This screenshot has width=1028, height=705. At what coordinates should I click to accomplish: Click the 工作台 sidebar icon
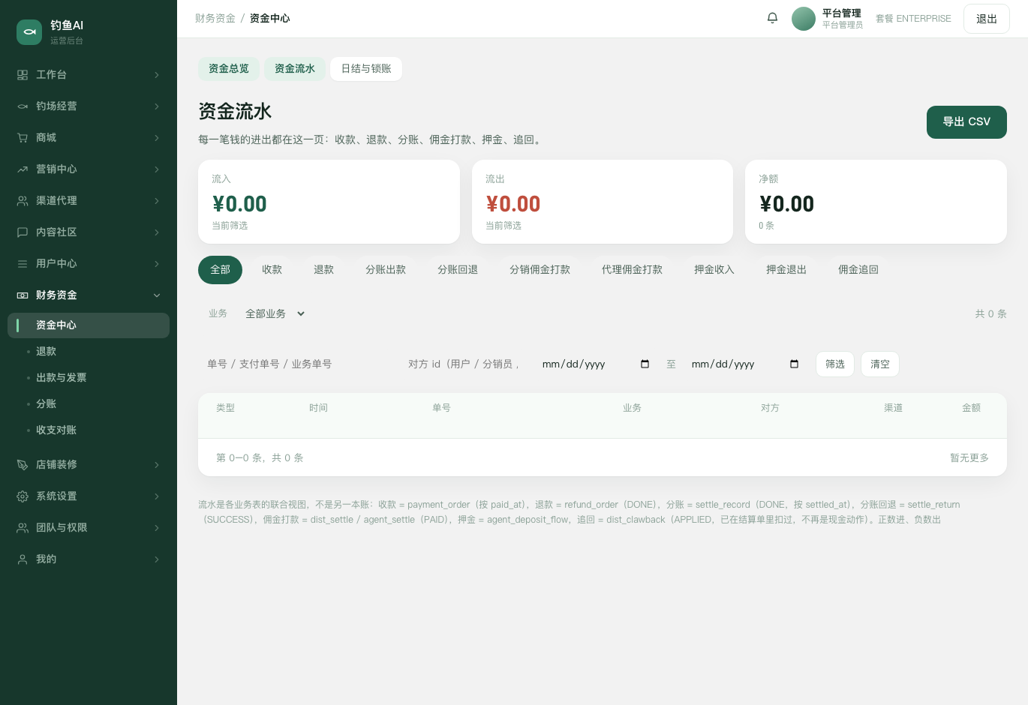pyautogui.click(x=23, y=75)
